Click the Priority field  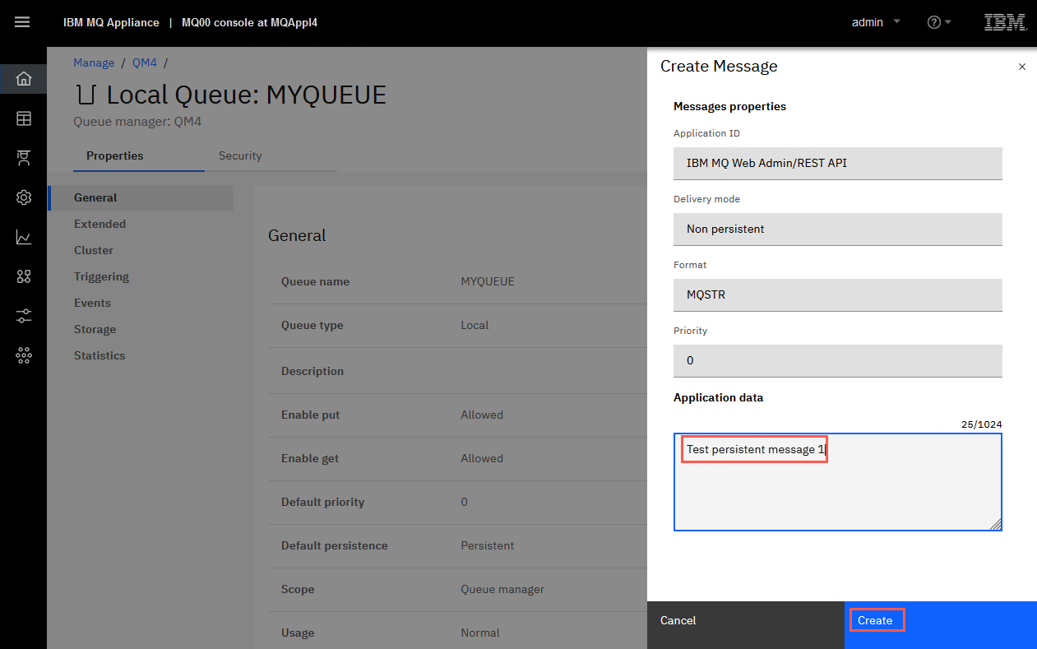coord(838,360)
